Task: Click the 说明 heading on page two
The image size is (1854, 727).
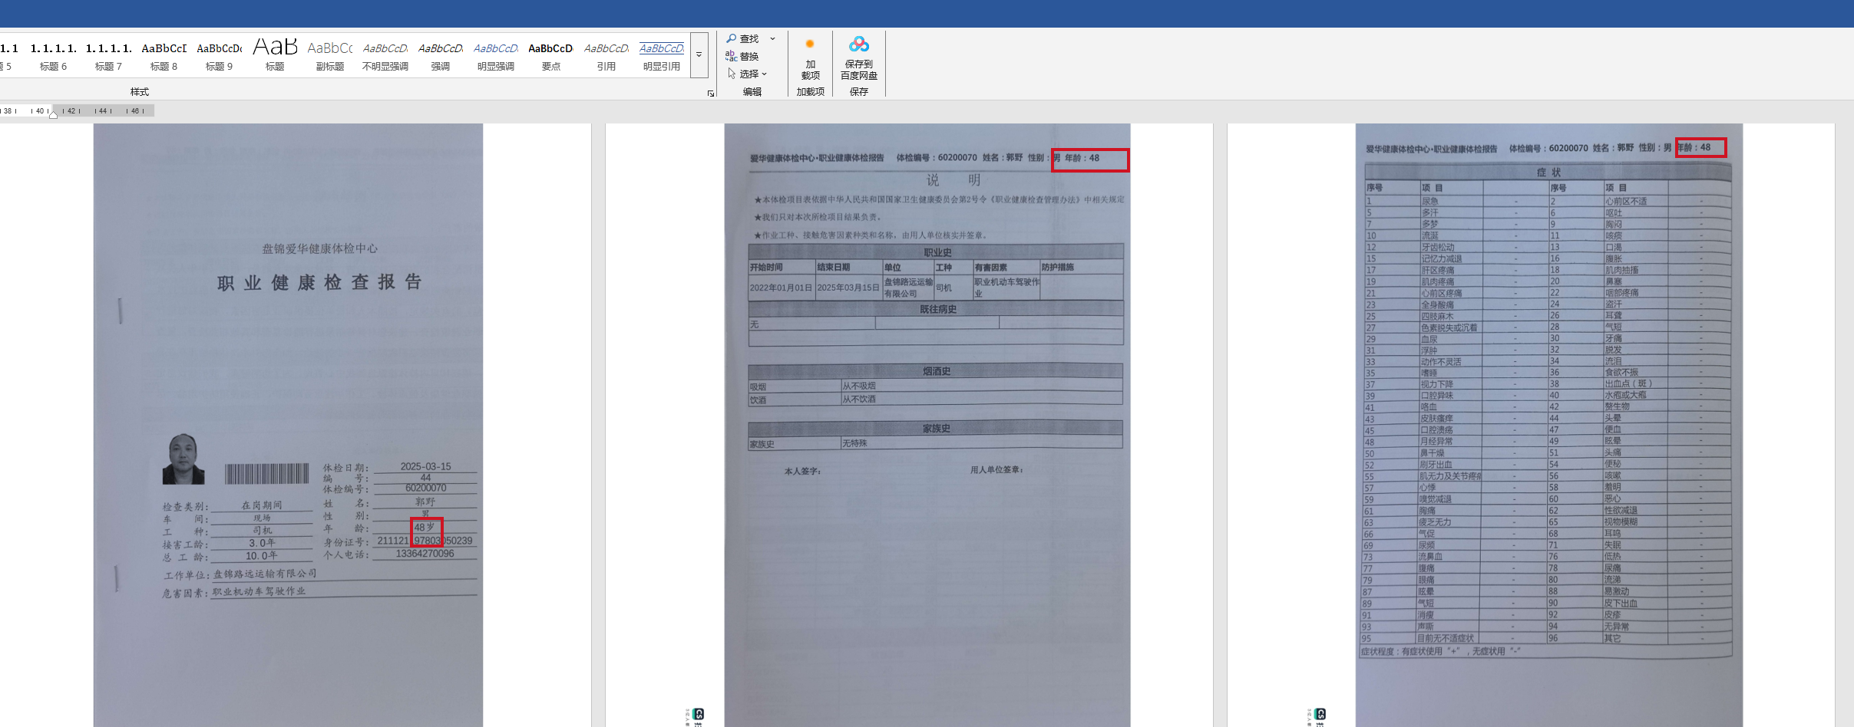Action: tap(953, 180)
